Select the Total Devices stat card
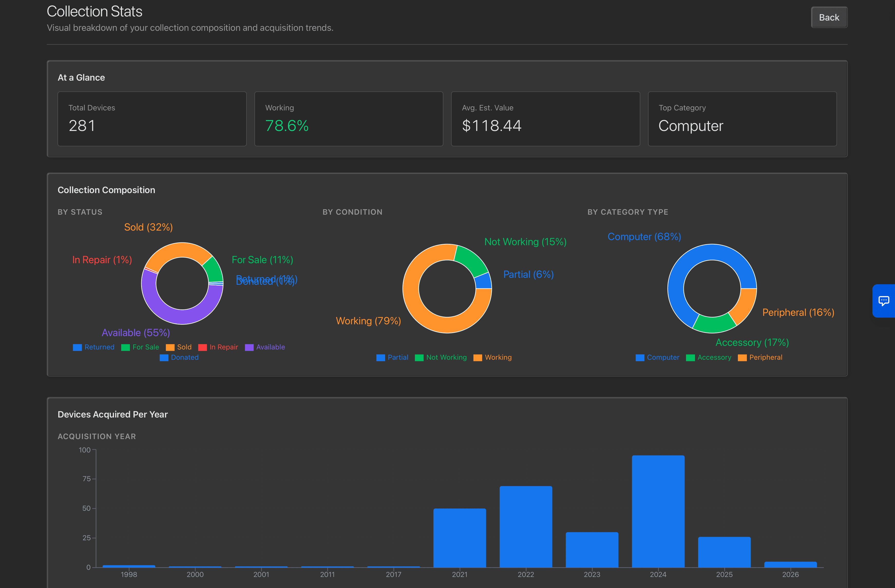 click(152, 119)
